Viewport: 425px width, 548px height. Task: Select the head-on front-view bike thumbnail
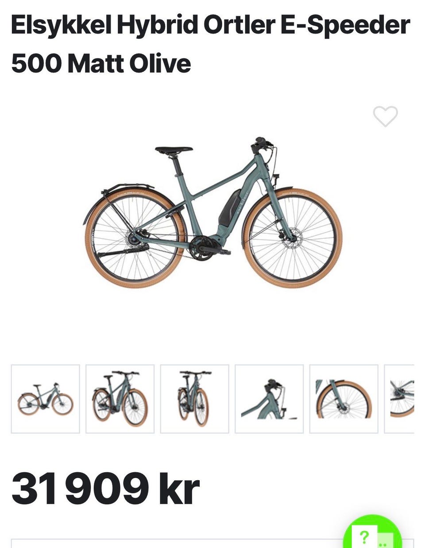195,399
